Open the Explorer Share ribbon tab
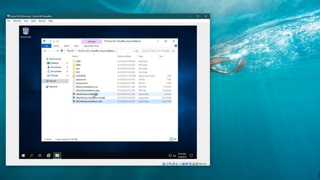This screenshot has height=180, width=320. [x=66, y=46]
